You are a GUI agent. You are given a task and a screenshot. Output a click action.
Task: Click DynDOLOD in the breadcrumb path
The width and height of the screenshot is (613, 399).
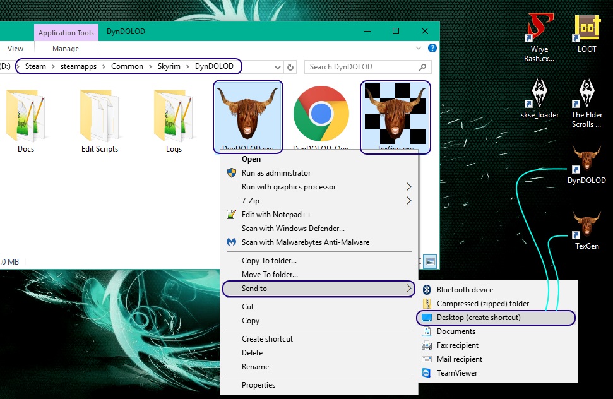pos(214,66)
